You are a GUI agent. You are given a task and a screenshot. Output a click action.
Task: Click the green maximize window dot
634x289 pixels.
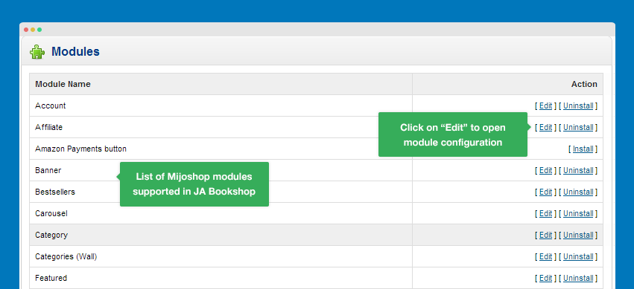[39, 30]
